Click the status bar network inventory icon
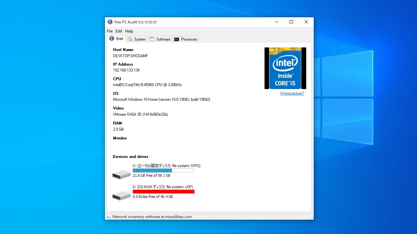This screenshot has height=234, width=417. 108,217
